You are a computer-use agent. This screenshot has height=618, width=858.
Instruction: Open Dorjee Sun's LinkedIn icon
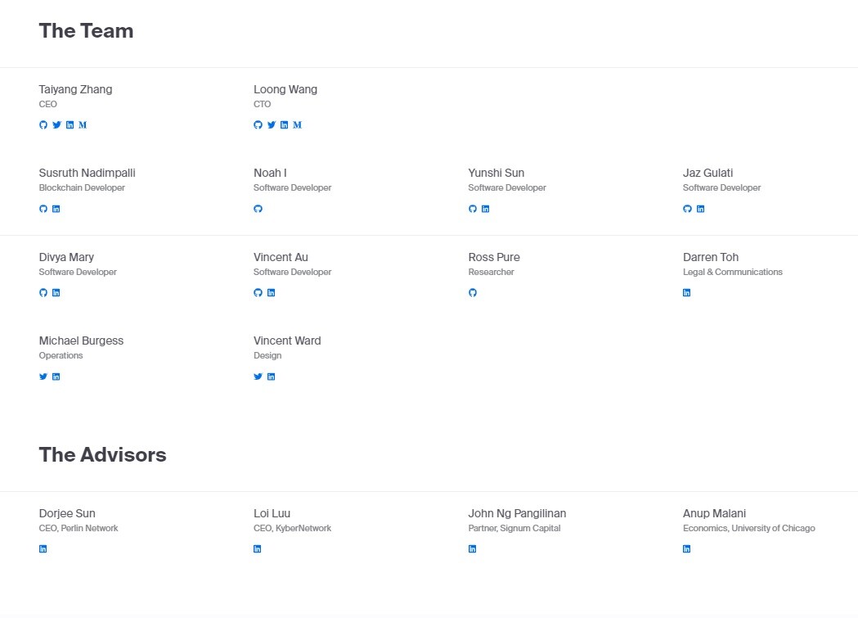click(x=43, y=549)
